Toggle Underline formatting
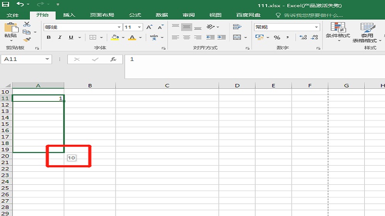The image size is (385, 216). [x=71, y=37]
